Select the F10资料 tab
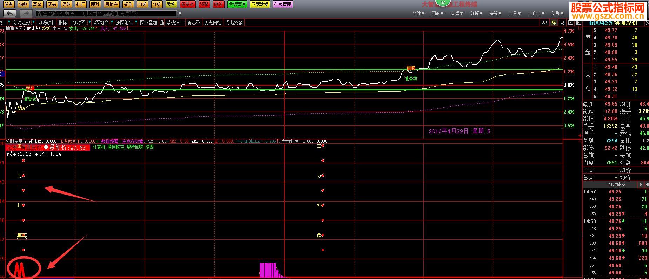649x279 pixels. point(46,22)
